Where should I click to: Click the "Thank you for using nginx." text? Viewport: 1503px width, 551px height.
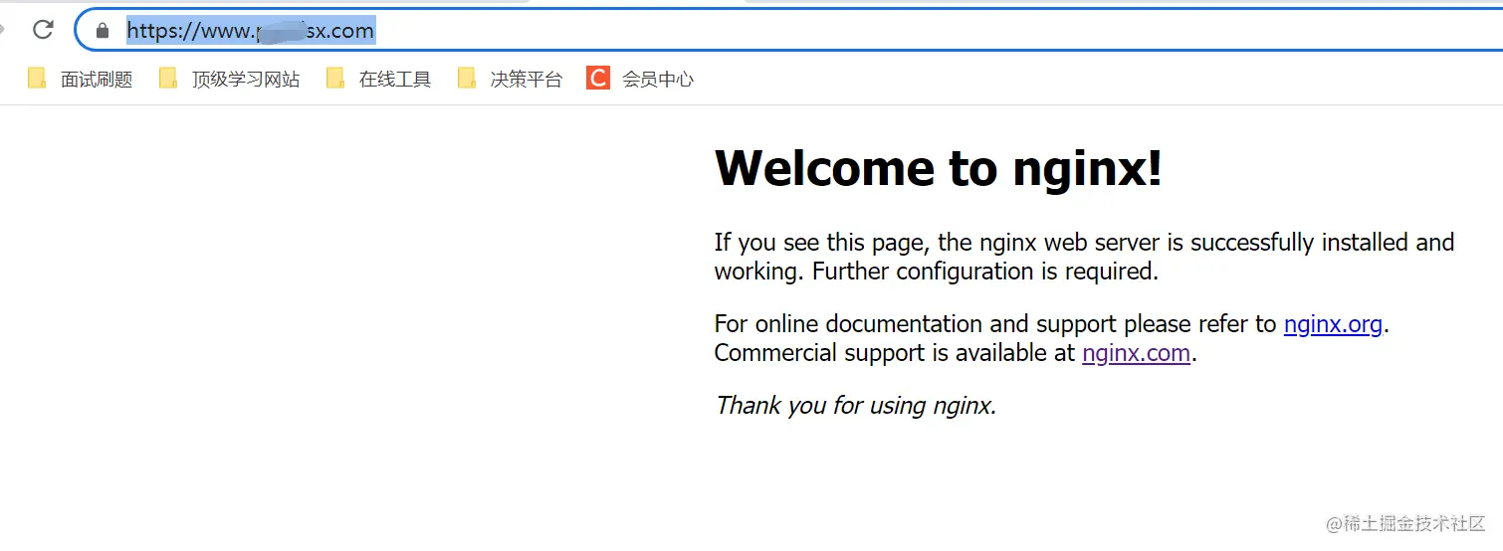click(856, 406)
